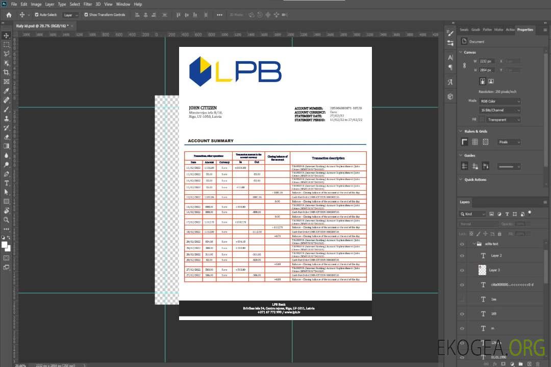Image resolution: width=551 pixels, height=367 pixels.
Task: Select the Eyedropper tool
Action: click(x=6, y=91)
